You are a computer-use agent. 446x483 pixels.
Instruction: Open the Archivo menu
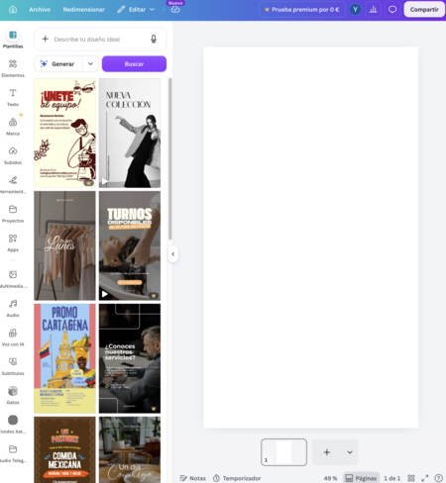[x=40, y=10]
